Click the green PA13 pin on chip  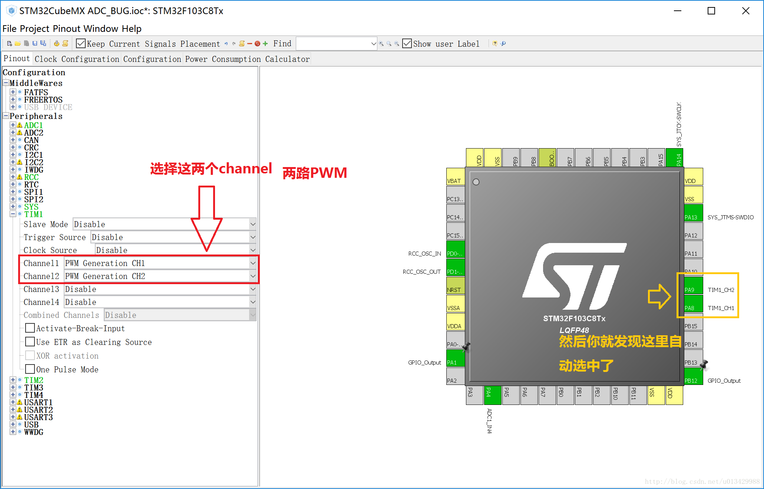(x=693, y=213)
